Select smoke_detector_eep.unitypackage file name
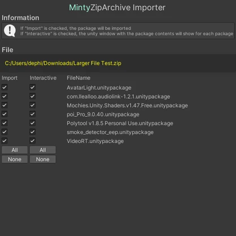This screenshot has width=236, height=236. coord(110,132)
